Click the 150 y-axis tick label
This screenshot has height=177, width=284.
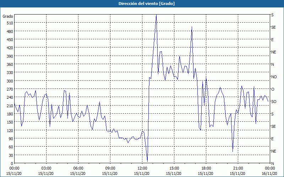pos(10,122)
